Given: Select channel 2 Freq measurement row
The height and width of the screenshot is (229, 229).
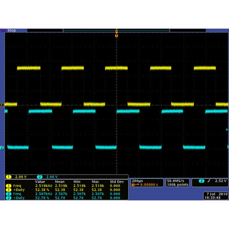Looking at the screenshot, I should click(x=20, y=194).
